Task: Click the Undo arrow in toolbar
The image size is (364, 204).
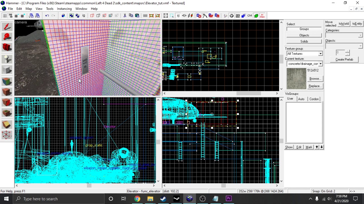Action: (47, 16)
